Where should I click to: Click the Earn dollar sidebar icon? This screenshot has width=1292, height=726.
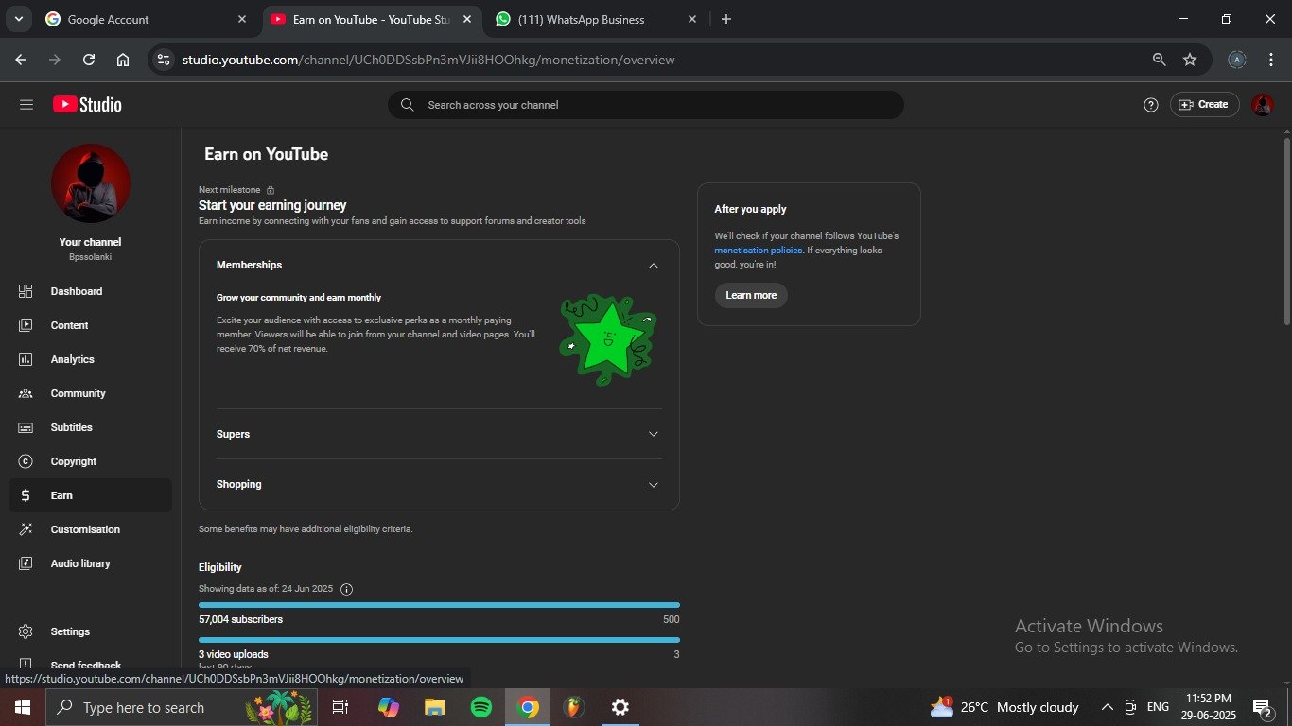pyautogui.click(x=26, y=495)
